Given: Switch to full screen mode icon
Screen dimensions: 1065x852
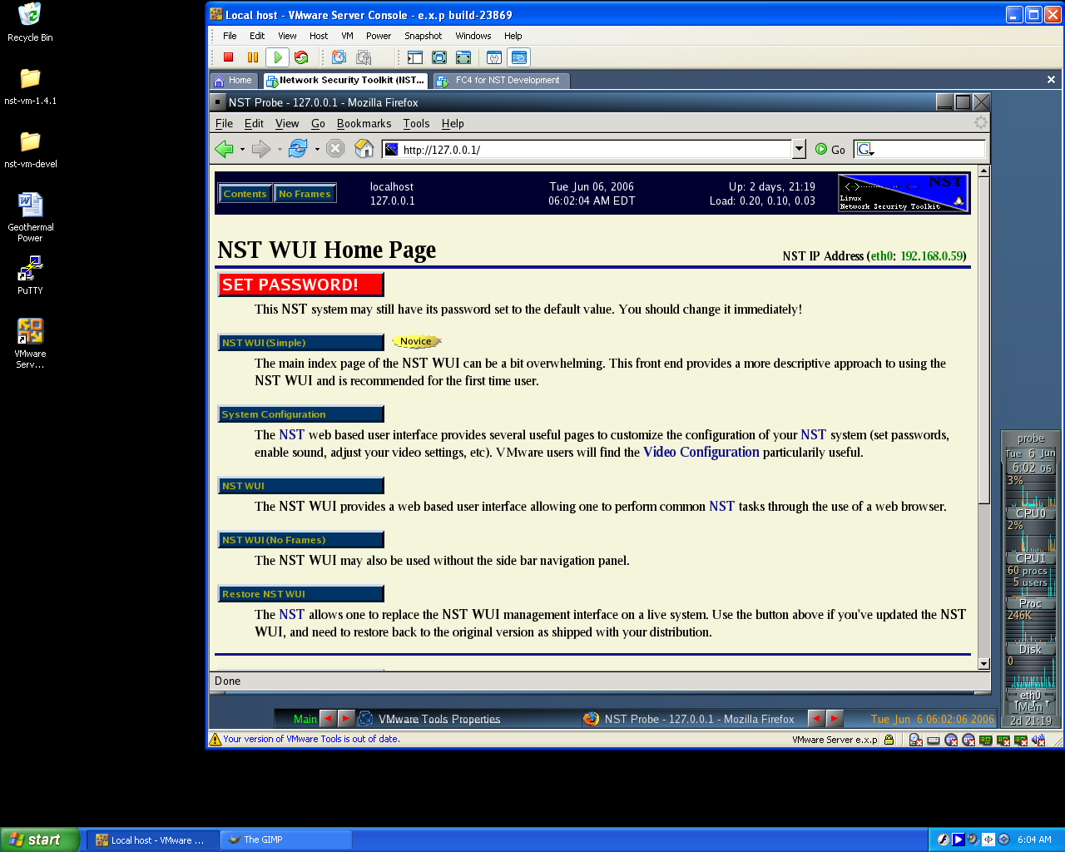Looking at the screenshot, I should [x=438, y=57].
